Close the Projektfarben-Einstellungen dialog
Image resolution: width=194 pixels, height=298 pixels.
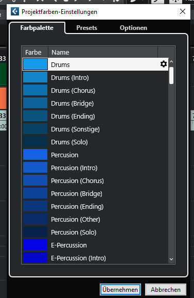coord(183,11)
